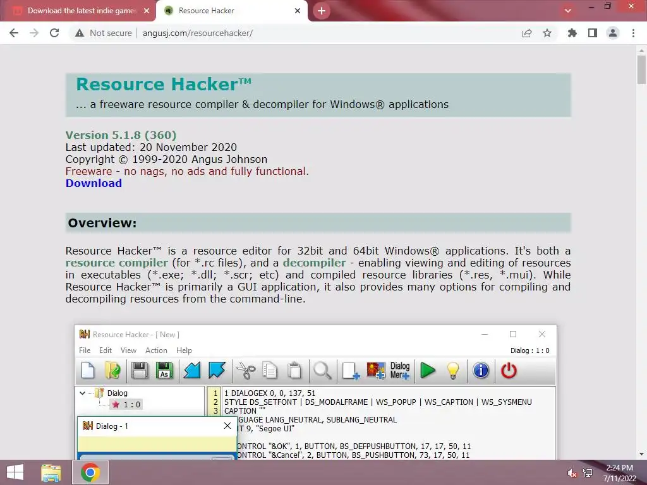Click the scrollbar down arrow
This screenshot has width=647, height=485.
[641, 455]
